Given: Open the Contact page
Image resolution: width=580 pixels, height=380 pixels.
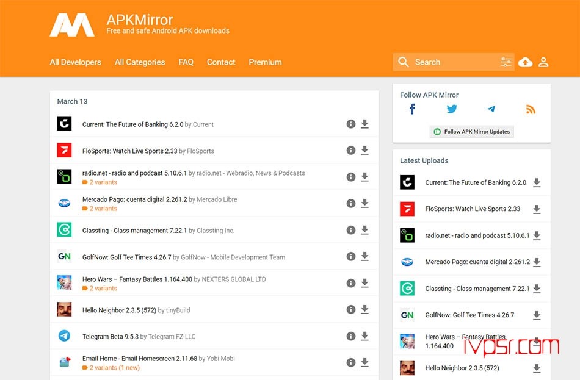Looking at the screenshot, I should [x=221, y=62].
